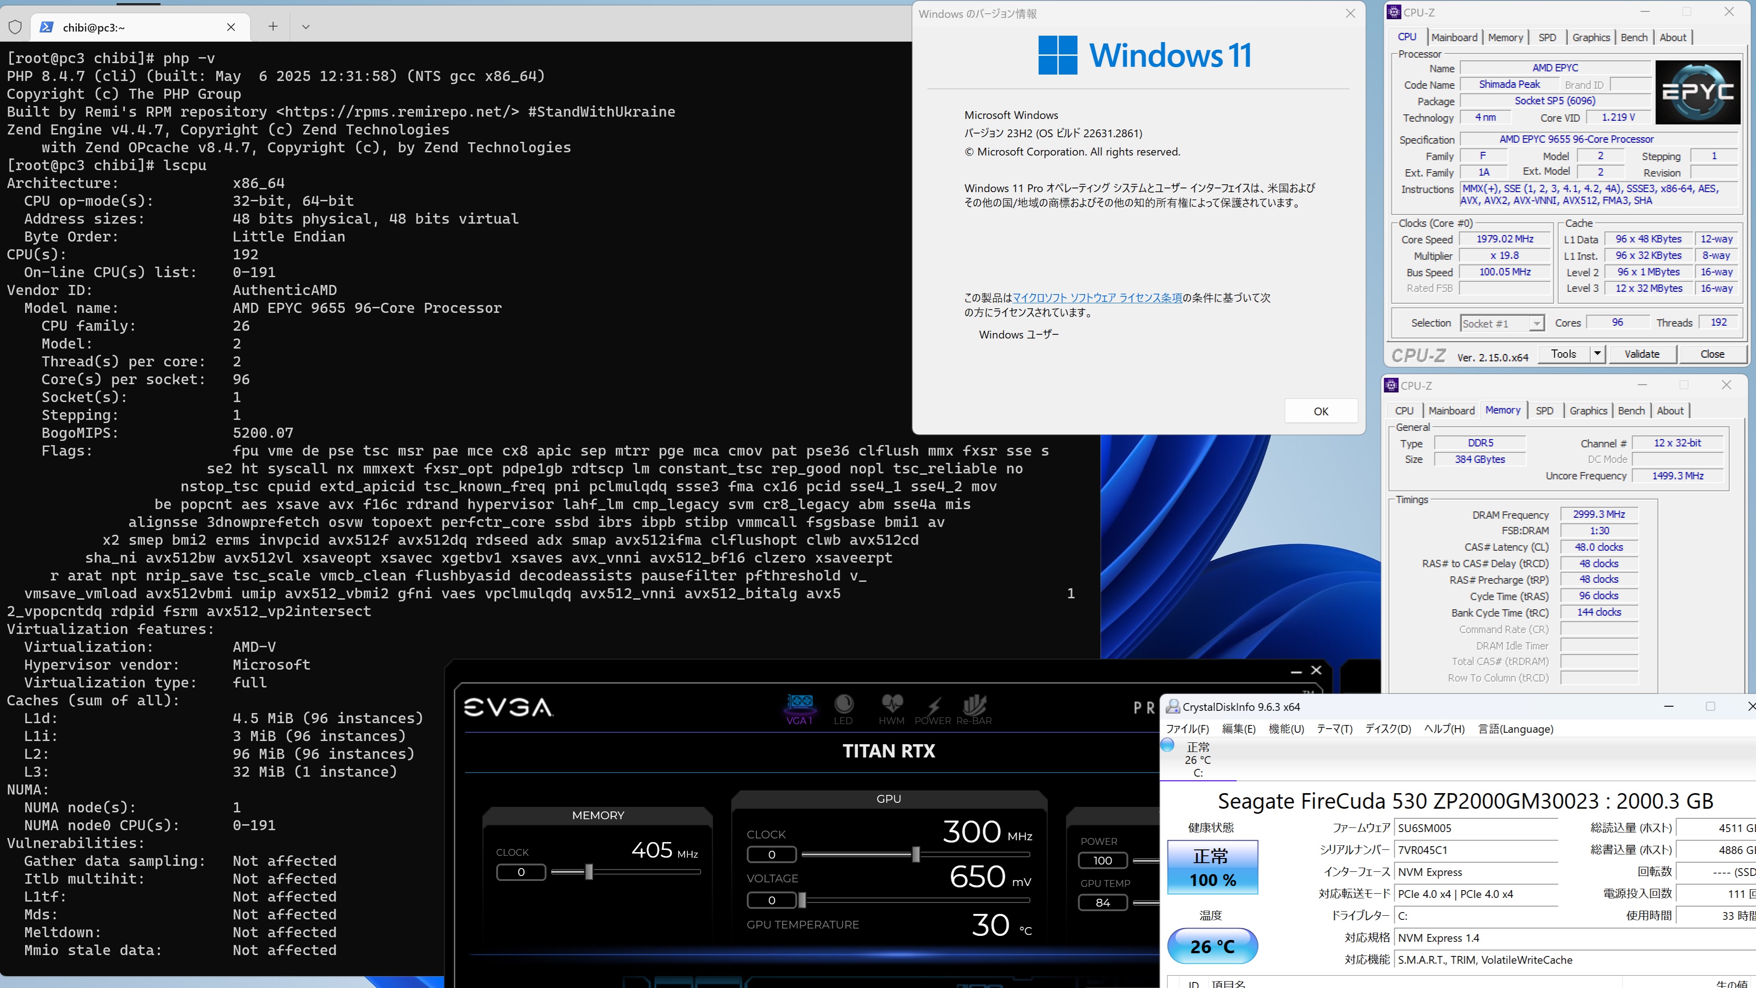Open the テーマ(T) menu in CrystalDiskInfo
This screenshot has width=1756, height=988.
(1334, 729)
